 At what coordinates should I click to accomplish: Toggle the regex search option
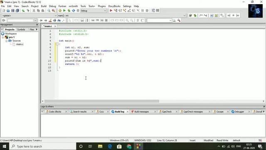point(64,20)
